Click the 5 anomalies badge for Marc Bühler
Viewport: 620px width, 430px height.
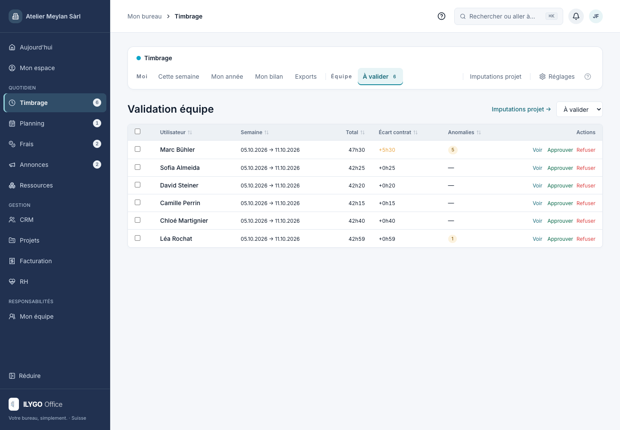[x=453, y=150]
